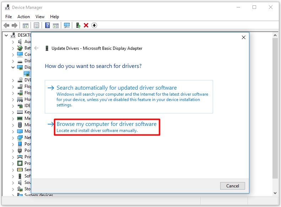281x207 pixels.
Task: Click the Disk drives category icon
Action: [20, 61]
